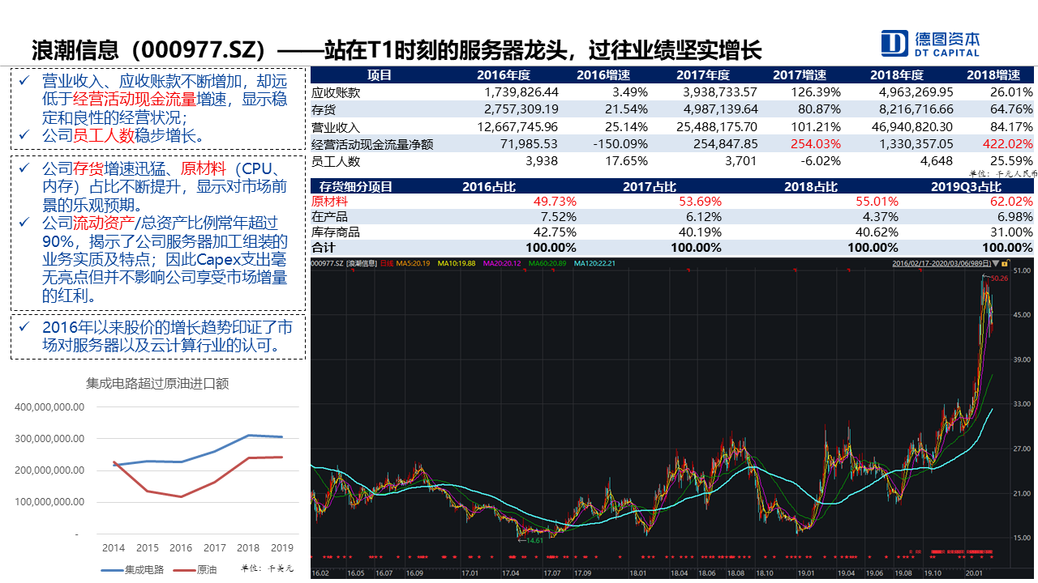The image size is (1038, 583).
Task: Select the date range 2016/02/17-2020/03/06 link
Action: pos(941,263)
